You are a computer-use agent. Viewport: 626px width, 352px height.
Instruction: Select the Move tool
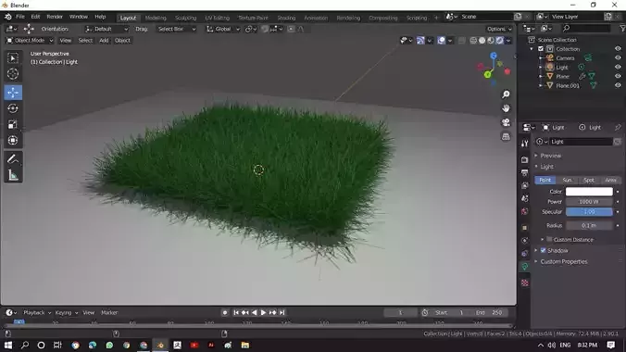(13, 93)
